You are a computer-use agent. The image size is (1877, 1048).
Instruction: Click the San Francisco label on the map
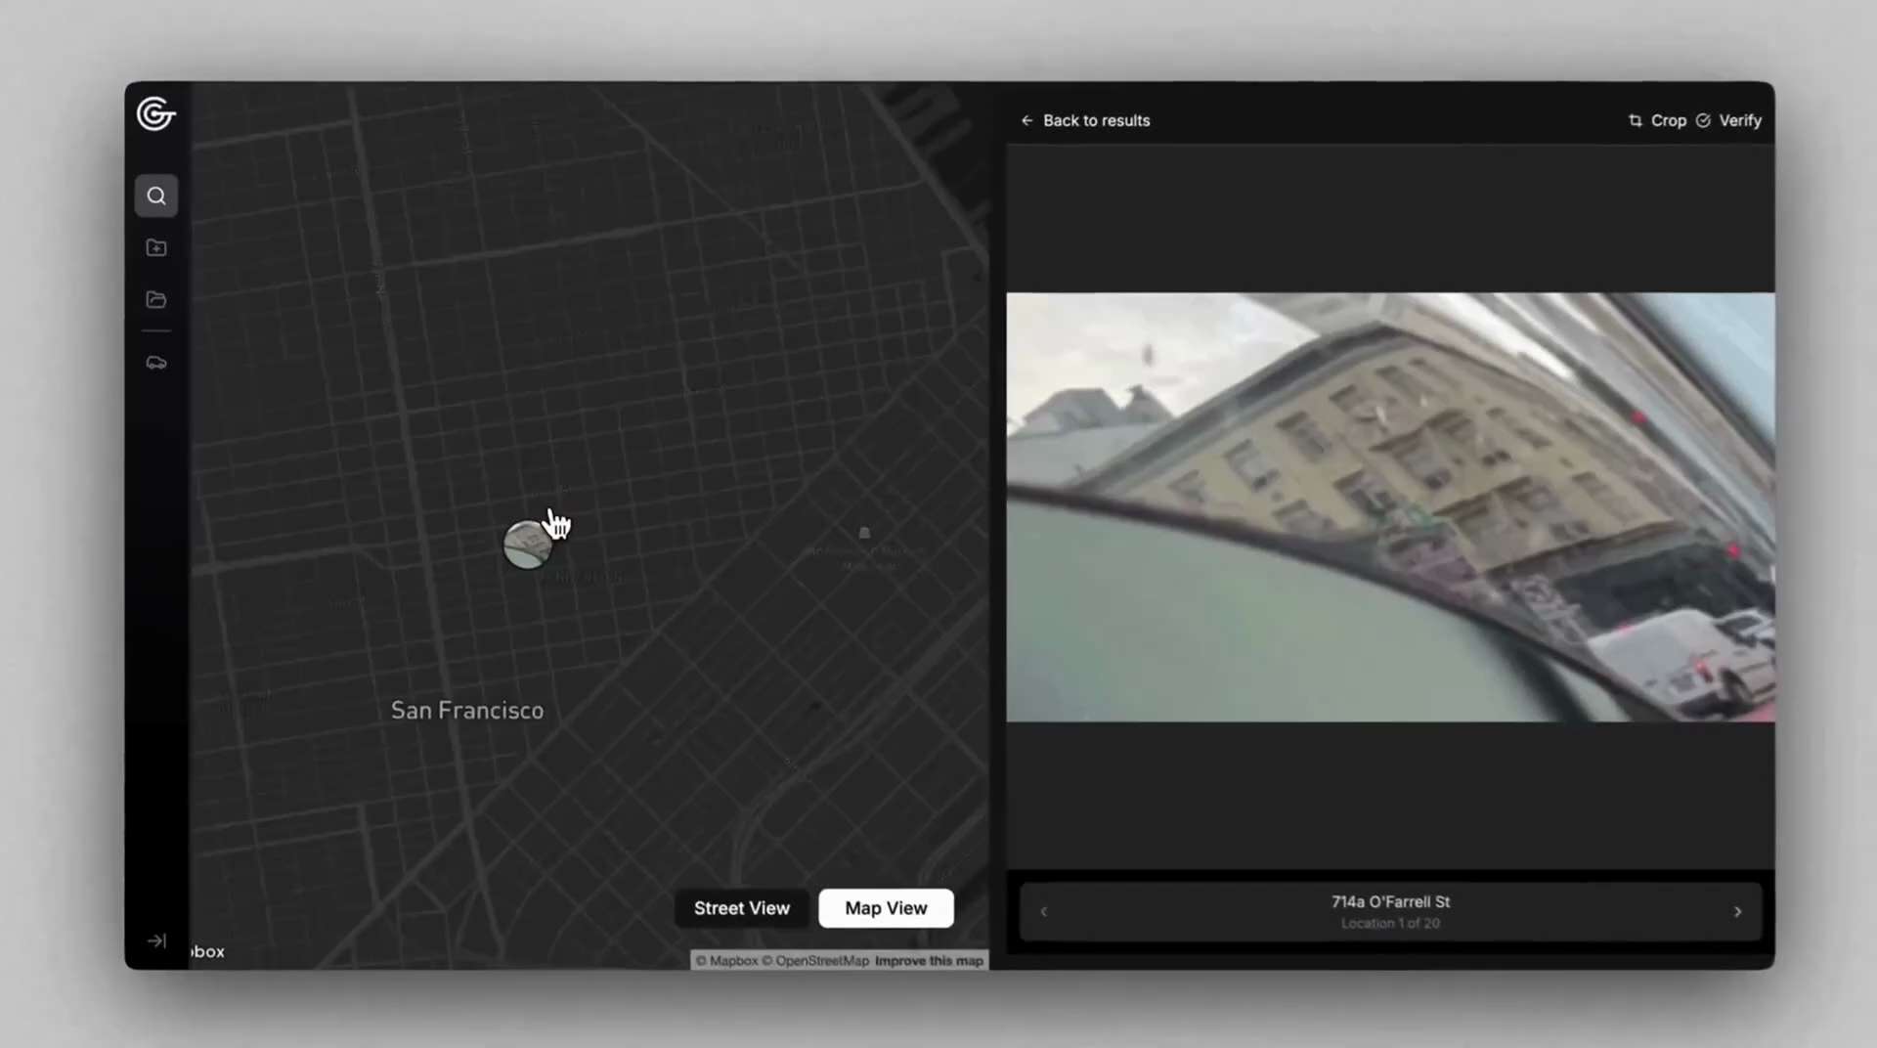click(467, 711)
